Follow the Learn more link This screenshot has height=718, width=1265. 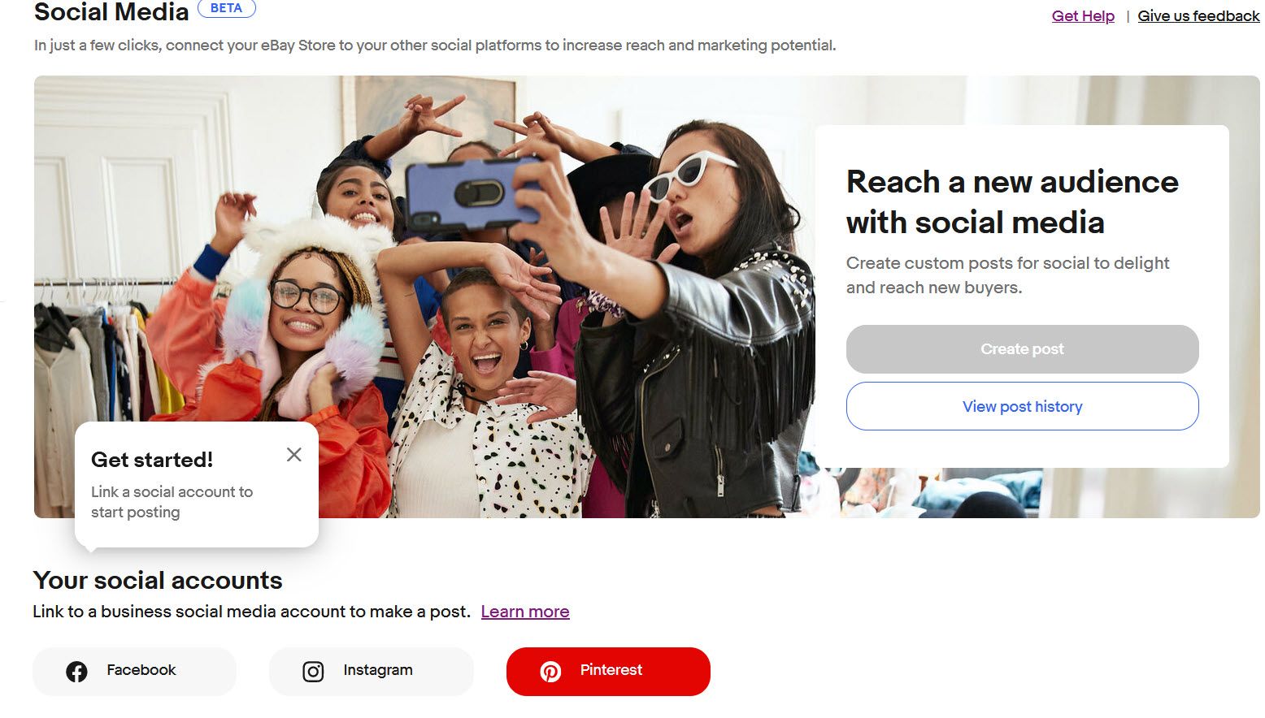[x=525, y=612]
